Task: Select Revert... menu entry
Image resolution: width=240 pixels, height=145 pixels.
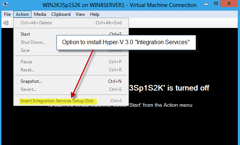Action: [x=71, y=89]
